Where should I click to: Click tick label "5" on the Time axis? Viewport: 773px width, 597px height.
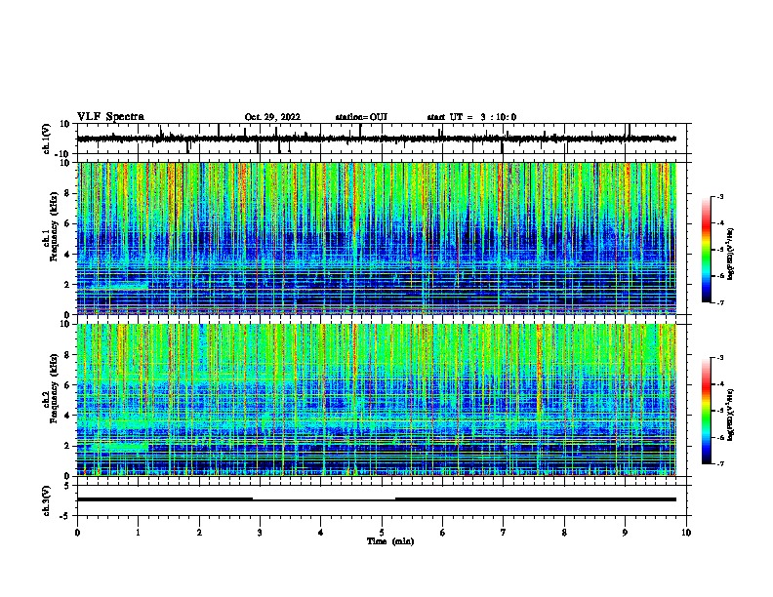[382, 533]
